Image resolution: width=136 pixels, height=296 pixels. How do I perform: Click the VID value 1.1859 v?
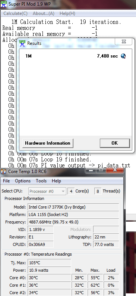point(41,229)
